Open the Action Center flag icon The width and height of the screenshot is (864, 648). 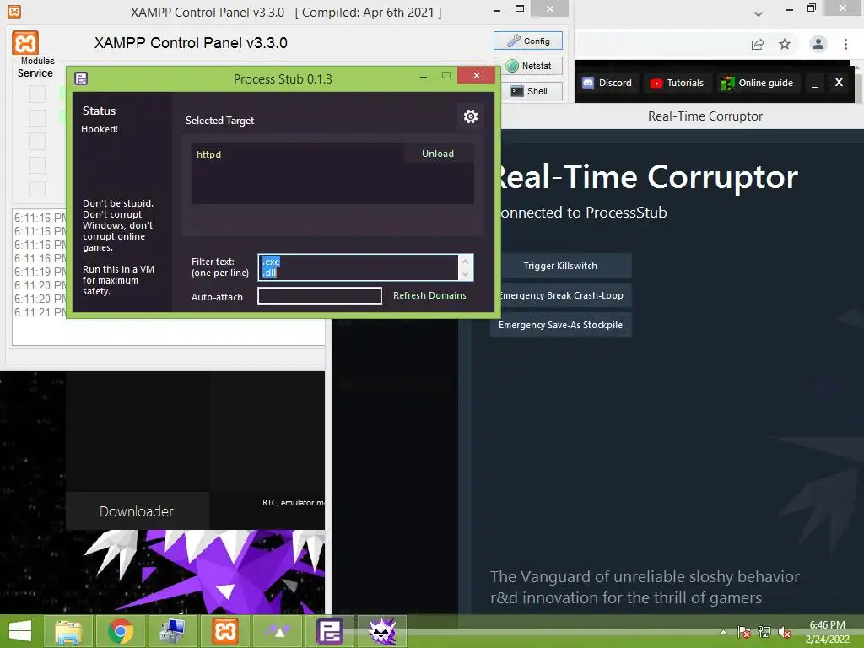pyautogui.click(x=744, y=632)
